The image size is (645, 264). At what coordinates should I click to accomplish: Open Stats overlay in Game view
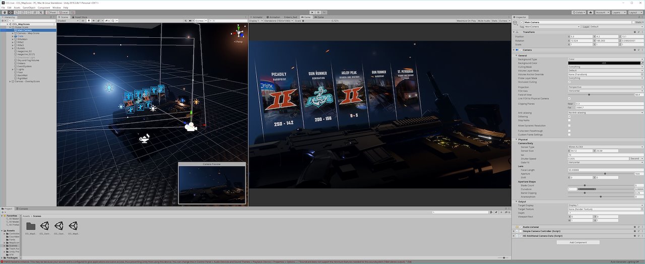pos(494,21)
